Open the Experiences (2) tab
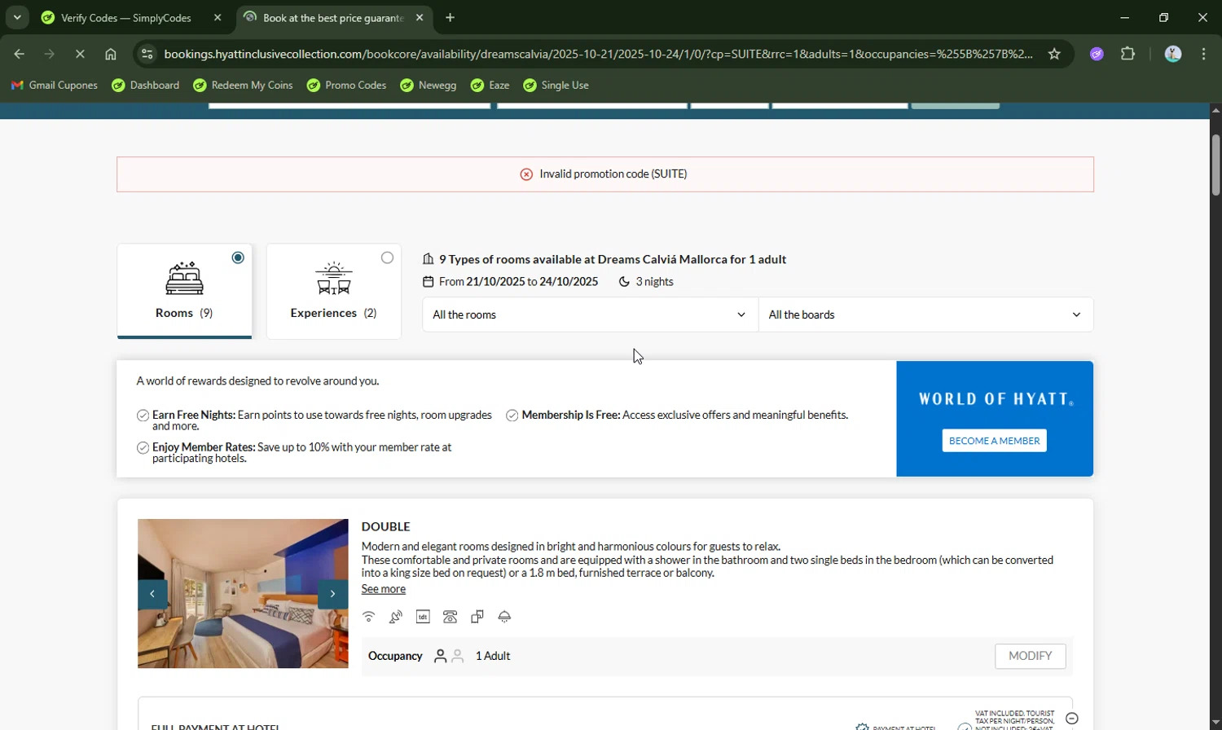Image resolution: width=1222 pixels, height=730 pixels. pyautogui.click(x=334, y=291)
